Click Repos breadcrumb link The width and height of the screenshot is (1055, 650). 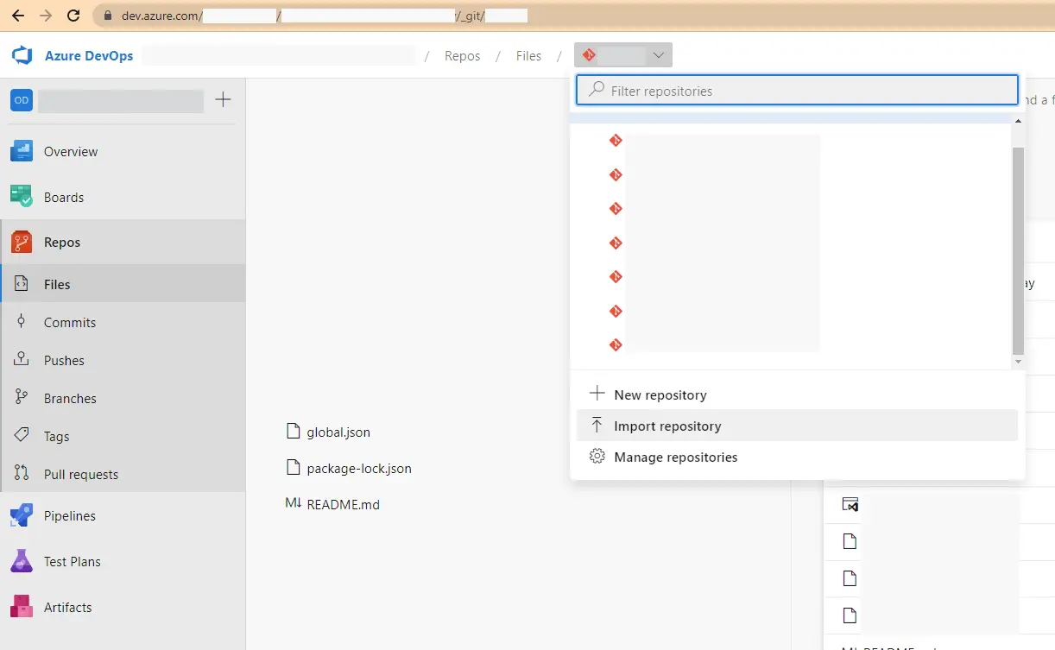(462, 56)
